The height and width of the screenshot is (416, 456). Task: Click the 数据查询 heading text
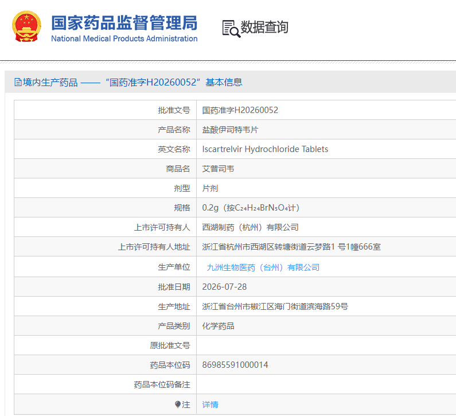point(264,28)
